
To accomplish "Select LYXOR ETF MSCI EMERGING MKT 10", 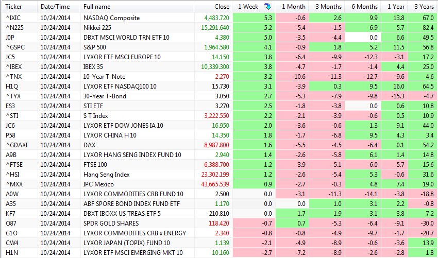I will (x=133, y=253).
